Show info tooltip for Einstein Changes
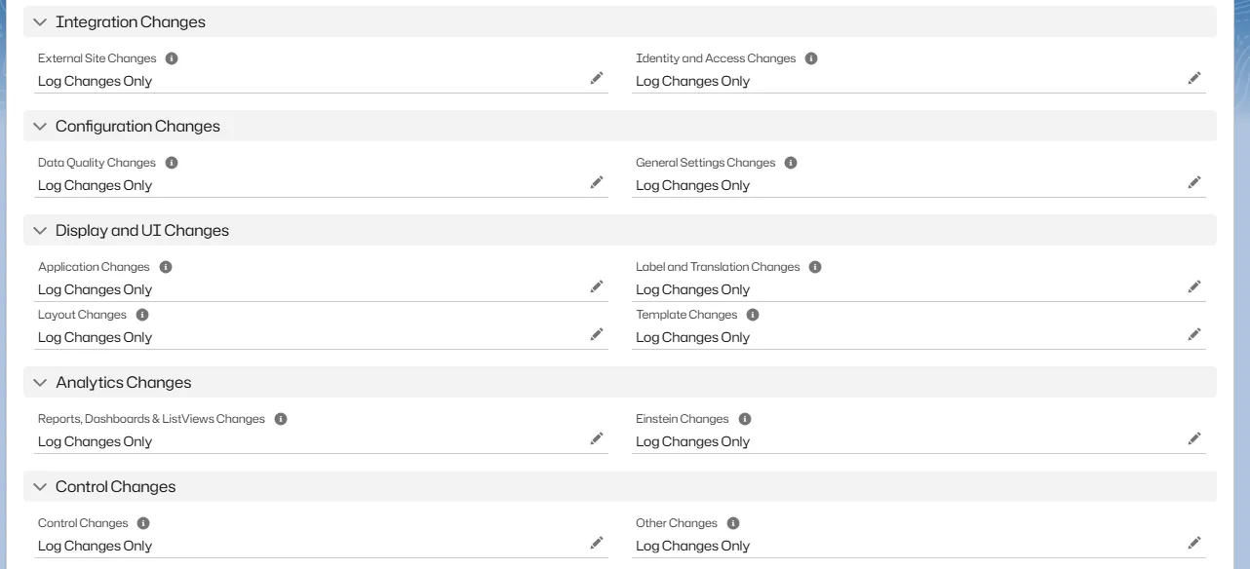The width and height of the screenshot is (1250, 569). coord(745,419)
